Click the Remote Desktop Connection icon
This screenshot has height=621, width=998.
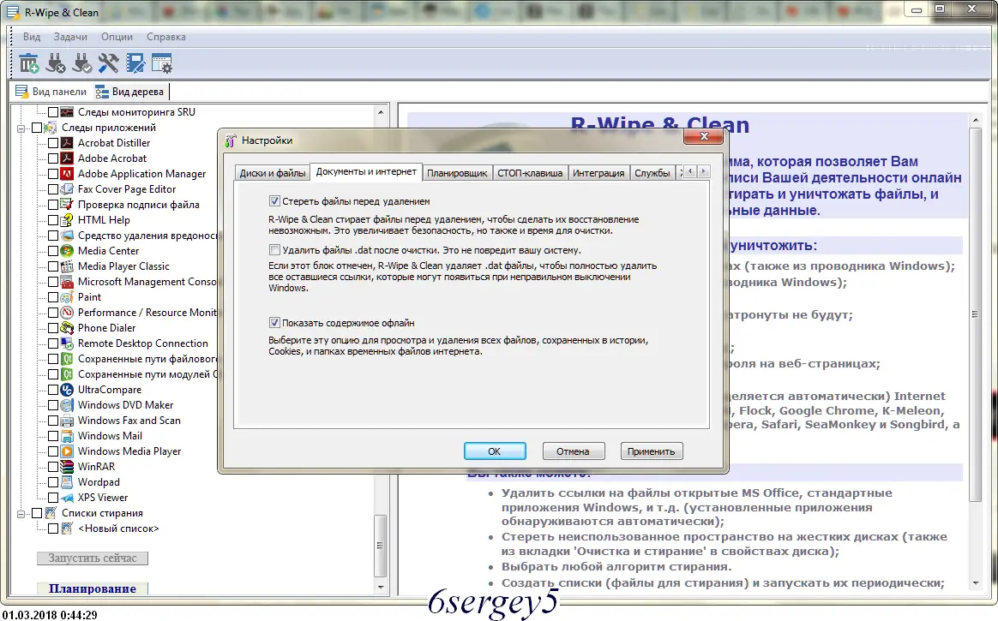click(67, 343)
